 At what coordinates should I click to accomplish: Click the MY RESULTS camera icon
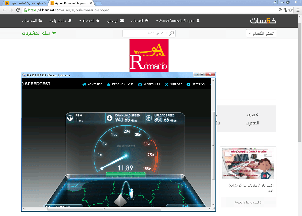tap(140, 84)
